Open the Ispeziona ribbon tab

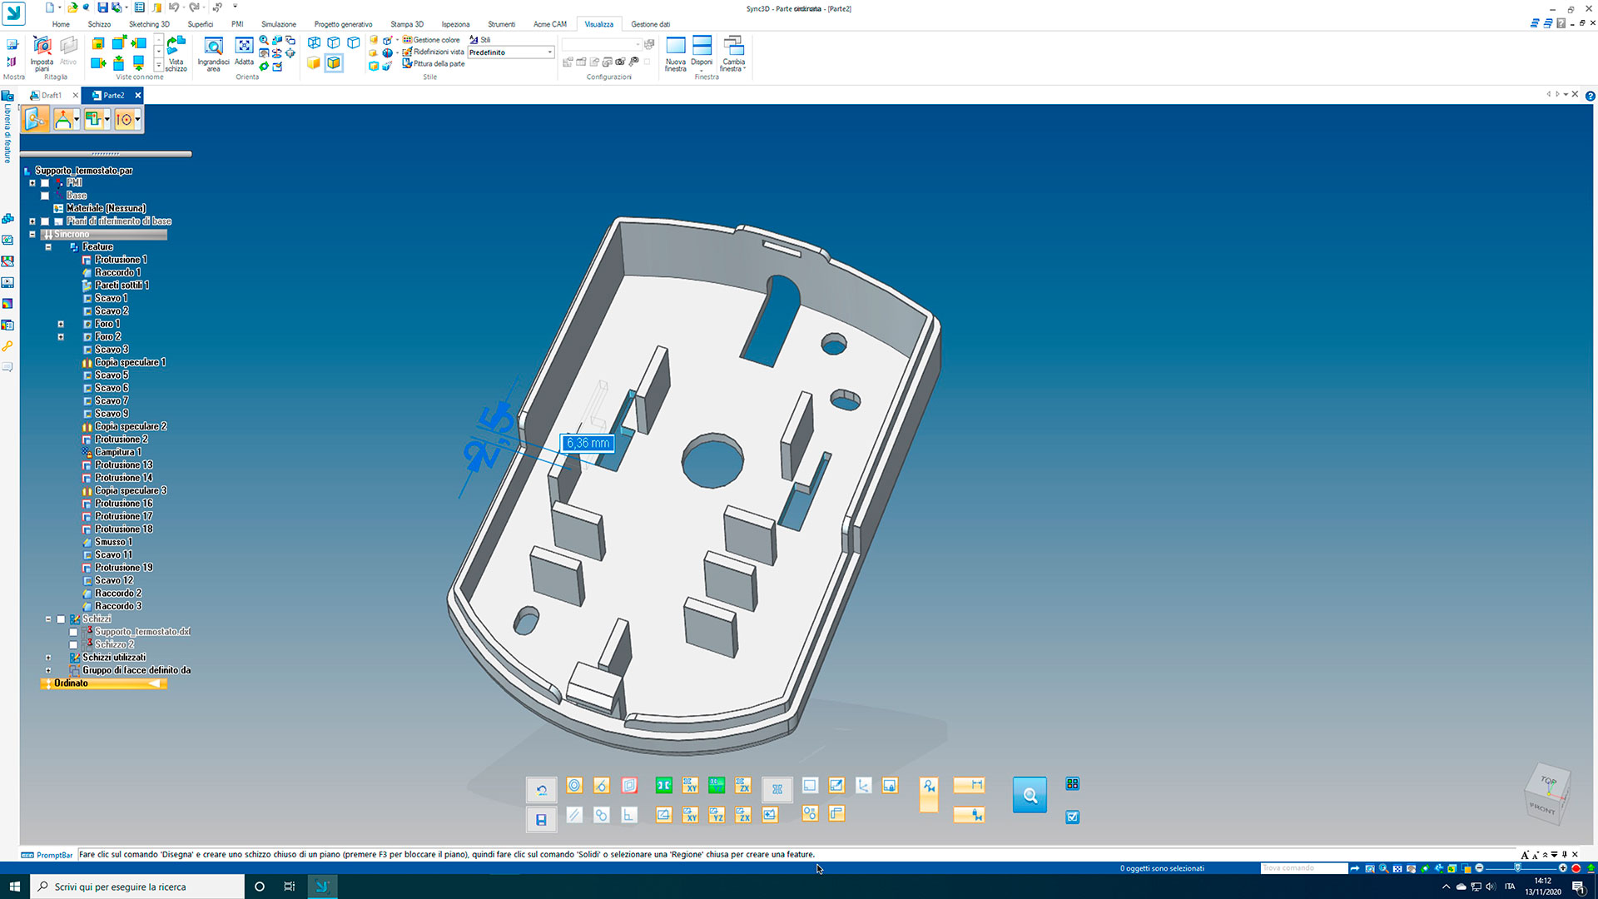tap(455, 24)
